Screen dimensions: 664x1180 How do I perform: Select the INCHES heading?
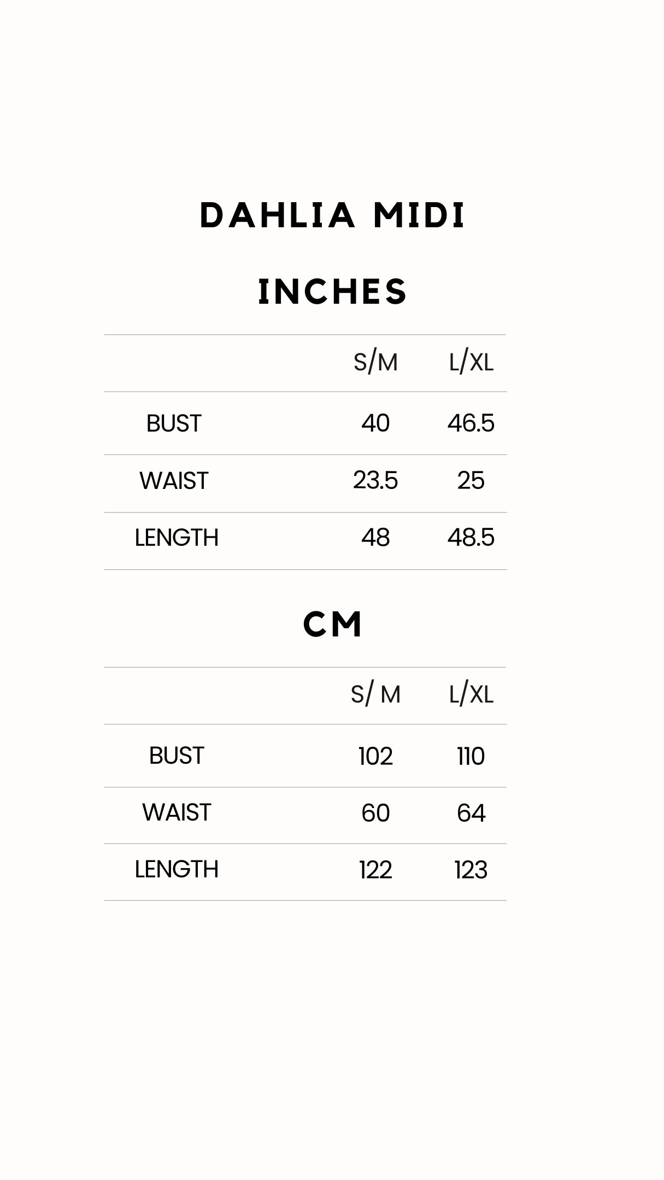(332, 291)
